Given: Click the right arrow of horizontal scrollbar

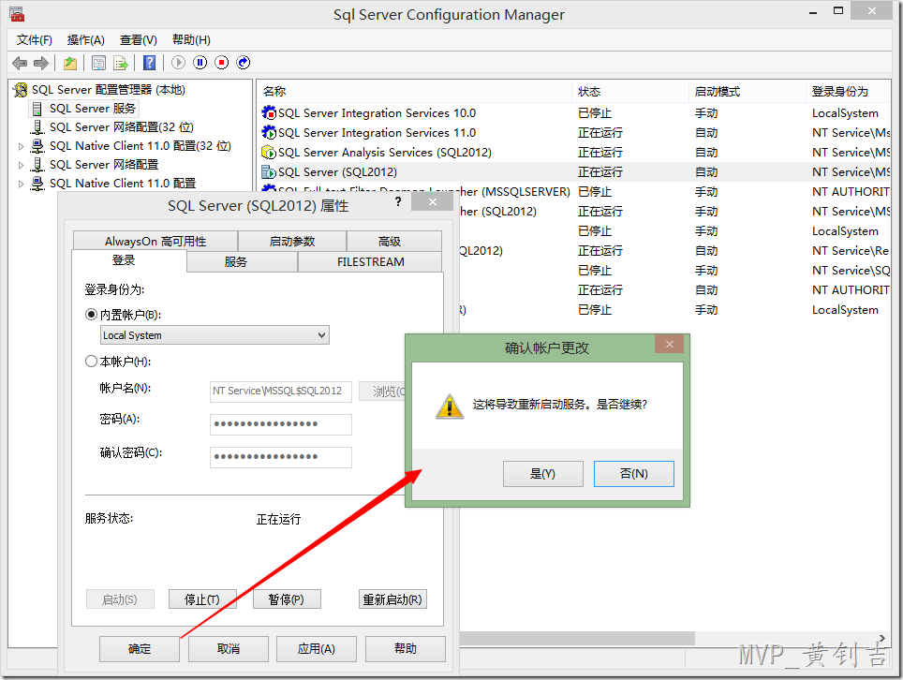Looking at the screenshot, I should (882, 638).
